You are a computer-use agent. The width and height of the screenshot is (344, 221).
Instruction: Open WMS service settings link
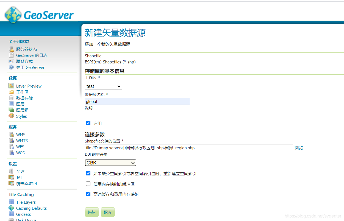click(21, 135)
